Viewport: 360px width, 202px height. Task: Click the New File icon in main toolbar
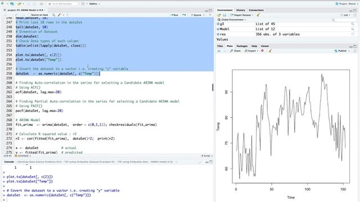pyautogui.click(x=3, y=4)
